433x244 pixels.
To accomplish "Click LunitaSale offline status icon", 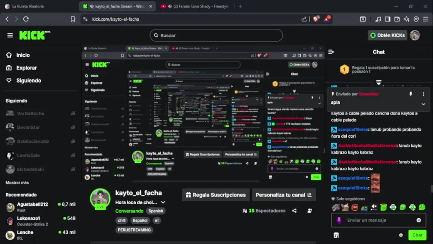I will [x=73, y=155].
